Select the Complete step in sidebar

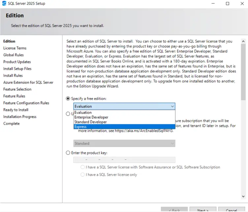tap(12, 124)
